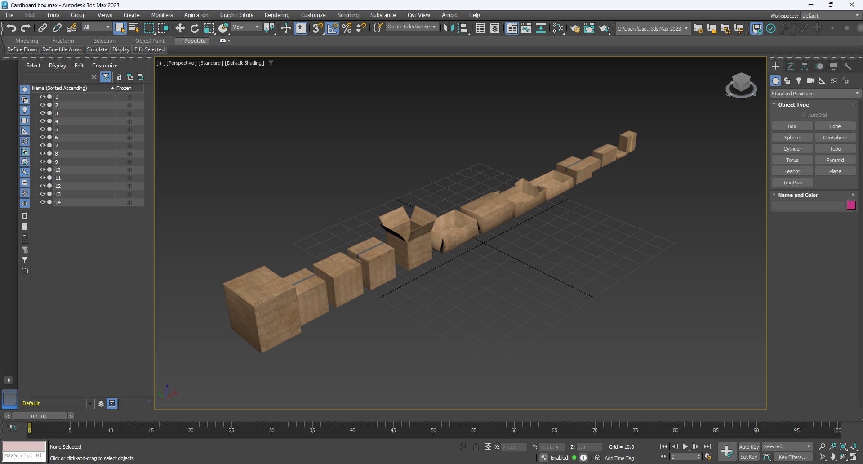Activate the Select Object tool
This screenshot has height=464, width=863.
point(120,28)
